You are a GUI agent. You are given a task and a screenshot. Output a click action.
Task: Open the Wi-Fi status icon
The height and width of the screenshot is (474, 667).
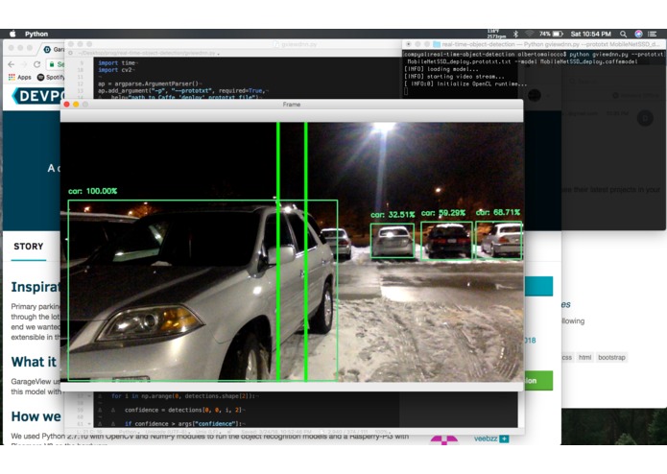(x=529, y=34)
